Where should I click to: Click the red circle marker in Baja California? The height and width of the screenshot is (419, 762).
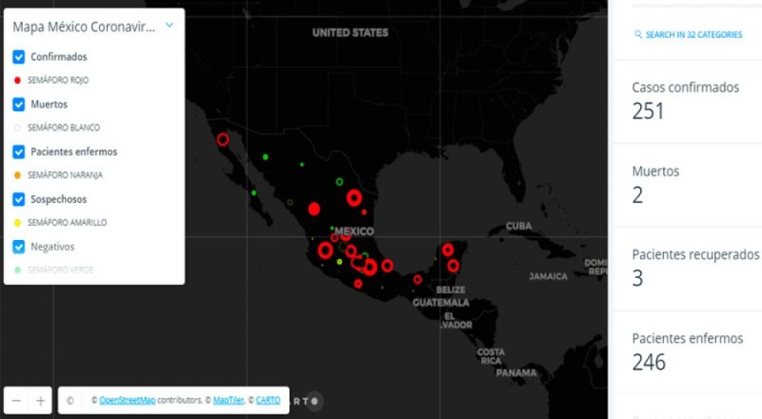[x=223, y=139]
